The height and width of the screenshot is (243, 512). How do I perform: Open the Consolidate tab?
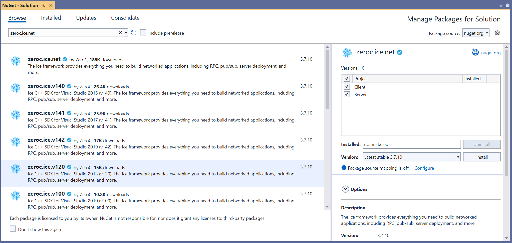click(125, 18)
